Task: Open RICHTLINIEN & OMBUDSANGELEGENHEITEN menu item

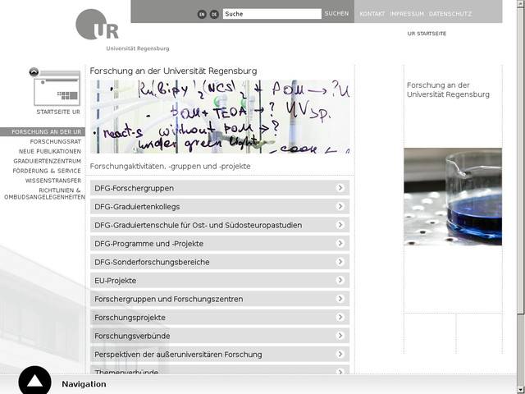Action: (x=44, y=194)
